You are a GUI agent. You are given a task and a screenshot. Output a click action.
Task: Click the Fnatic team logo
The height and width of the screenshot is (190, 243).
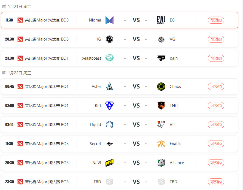(161, 143)
